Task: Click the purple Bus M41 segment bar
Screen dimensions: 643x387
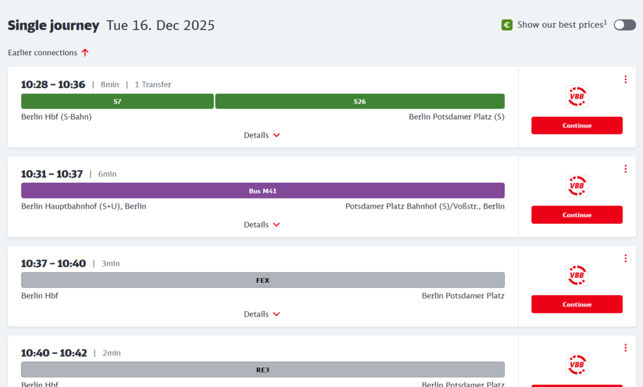Action: tap(262, 191)
